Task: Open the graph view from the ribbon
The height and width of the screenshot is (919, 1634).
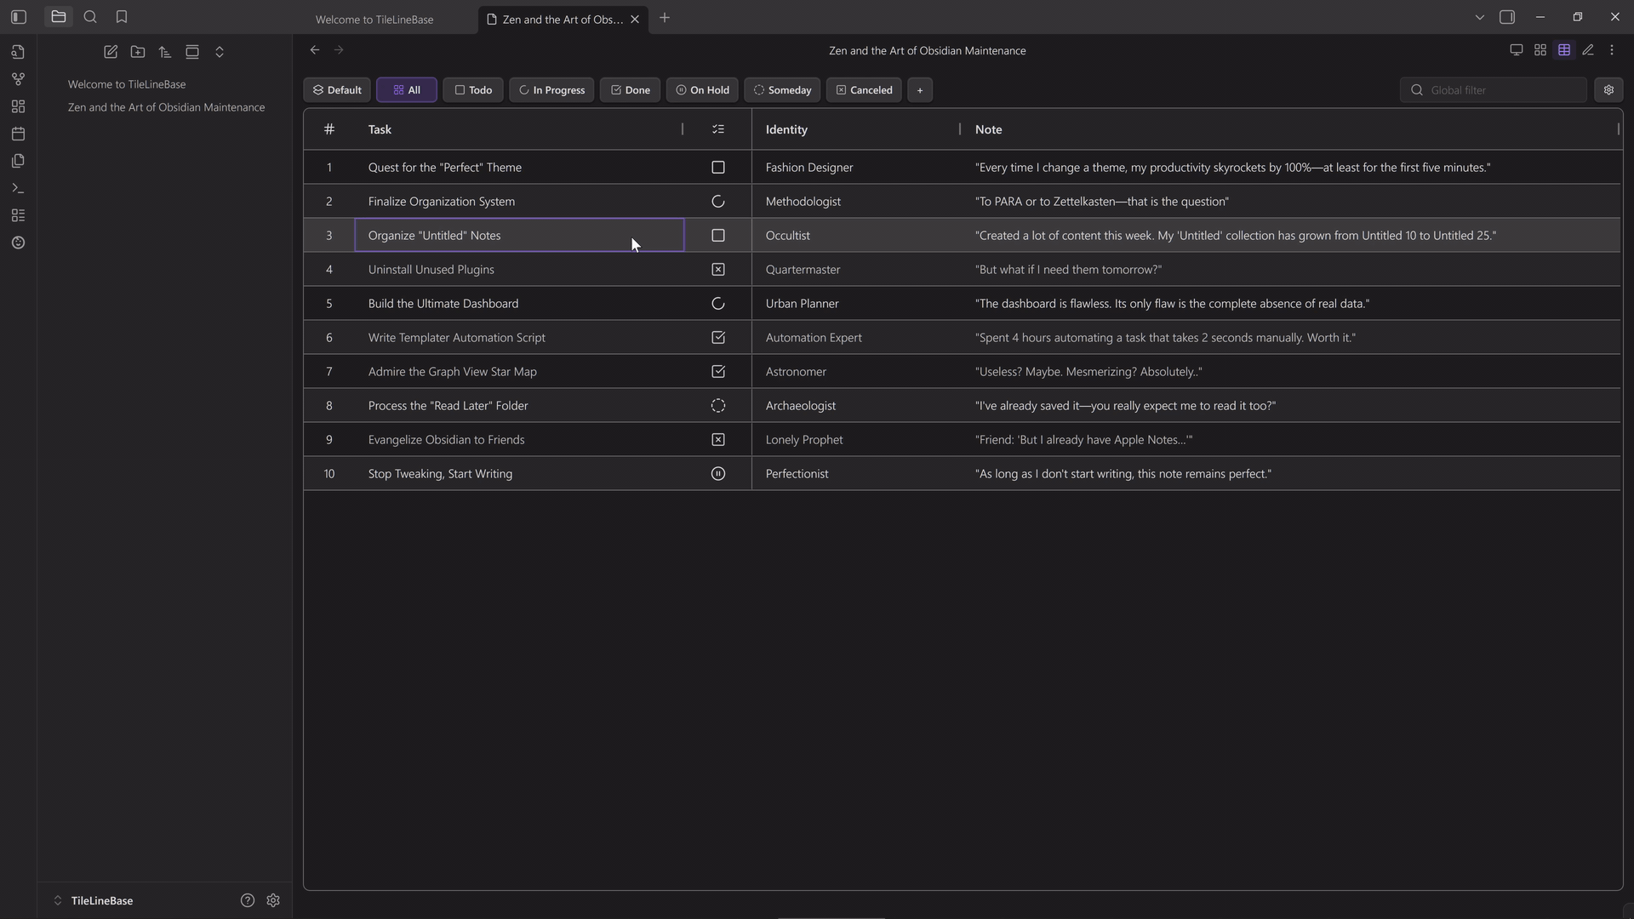Action: (18, 79)
